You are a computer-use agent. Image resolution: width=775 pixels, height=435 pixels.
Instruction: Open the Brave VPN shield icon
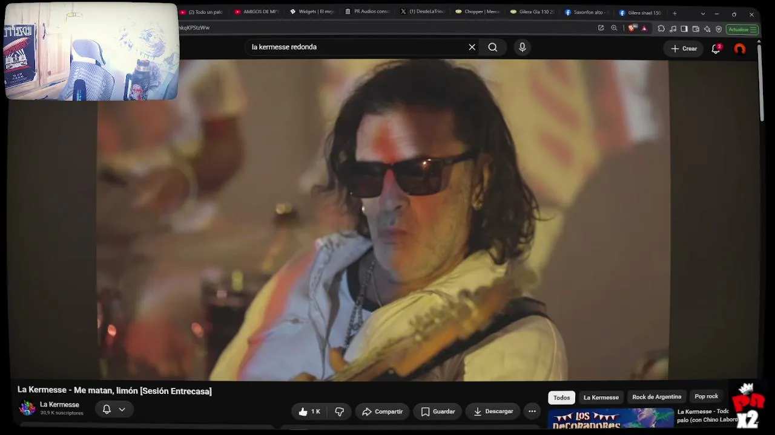point(719,28)
